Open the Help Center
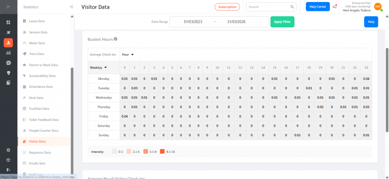389x179 pixels. point(318,6)
